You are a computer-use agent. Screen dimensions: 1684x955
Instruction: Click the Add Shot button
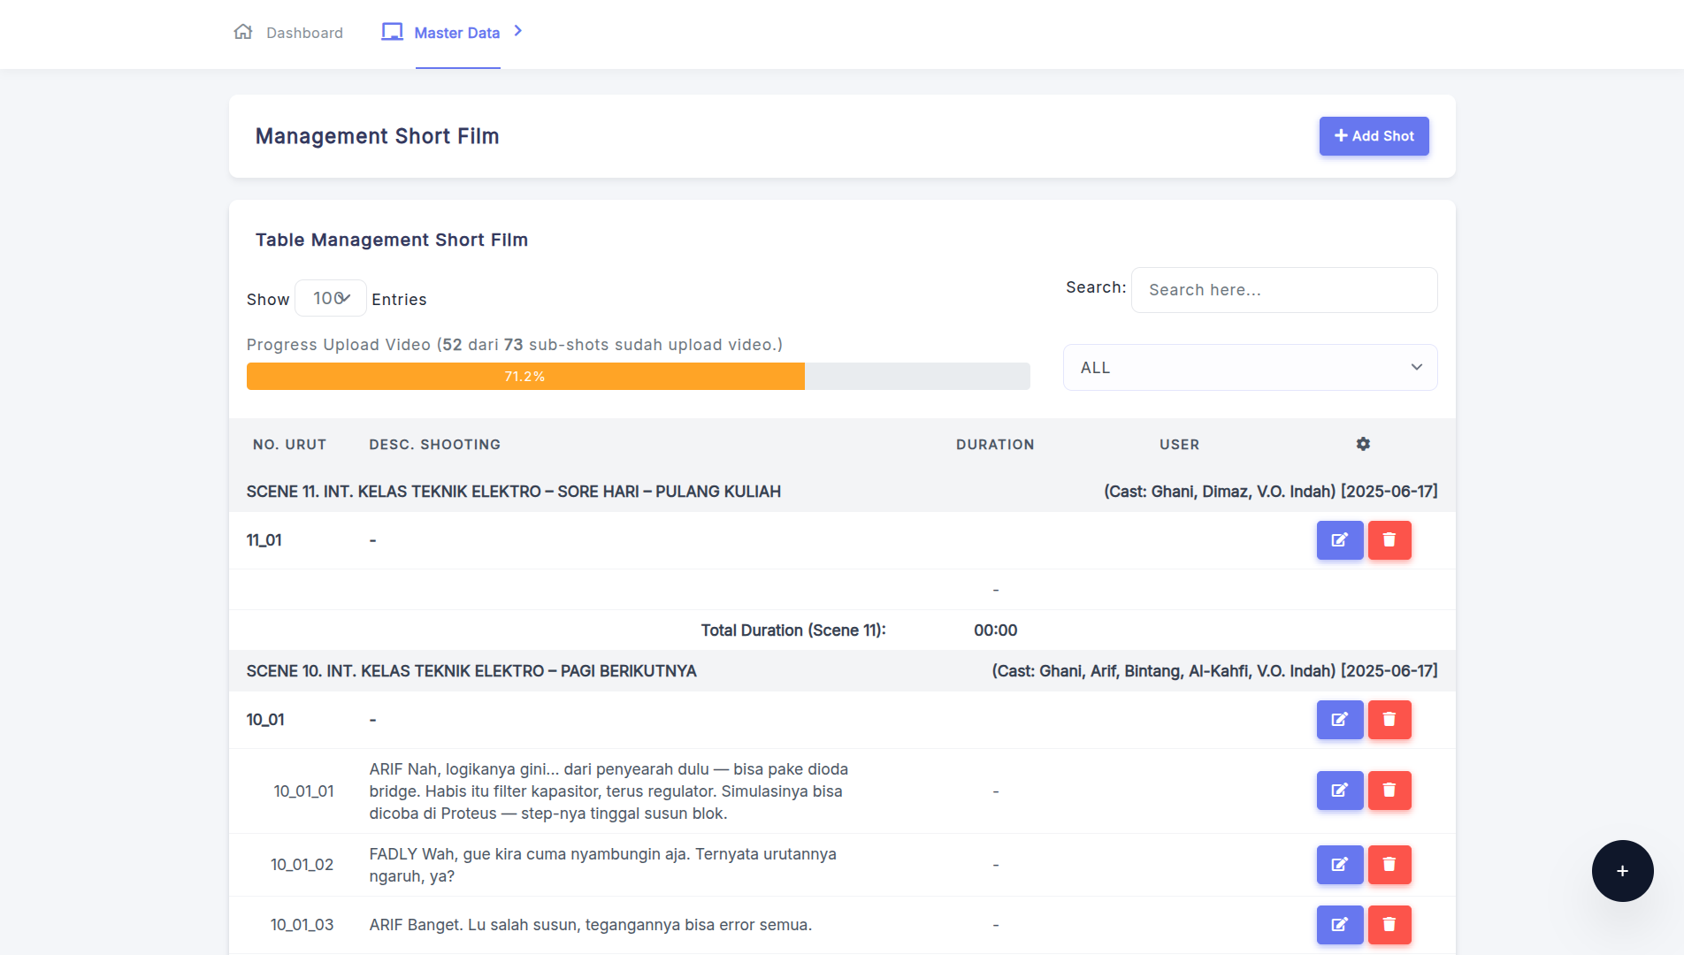[x=1374, y=136]
